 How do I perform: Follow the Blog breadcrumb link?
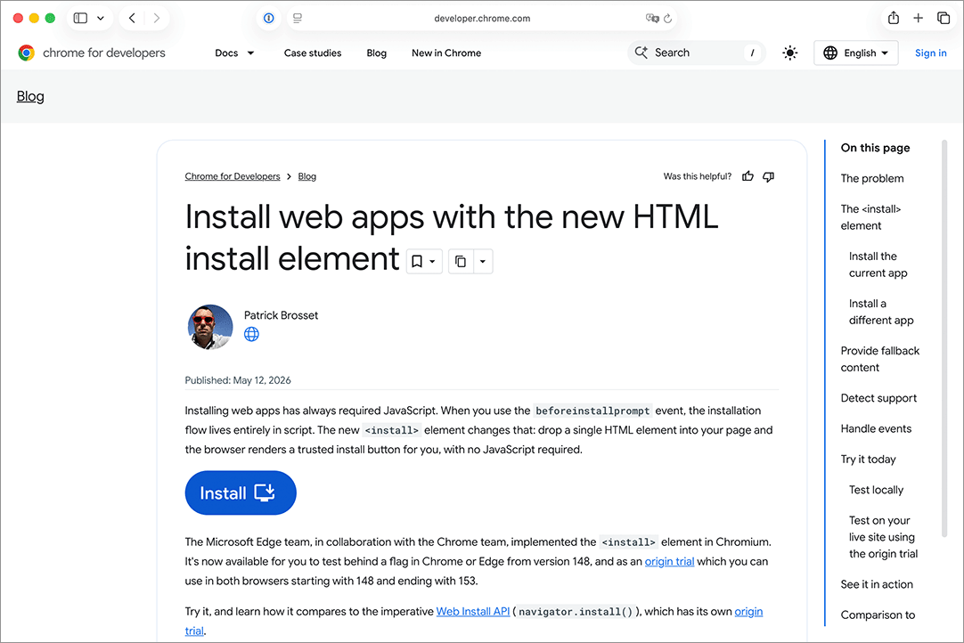point(306,176)
